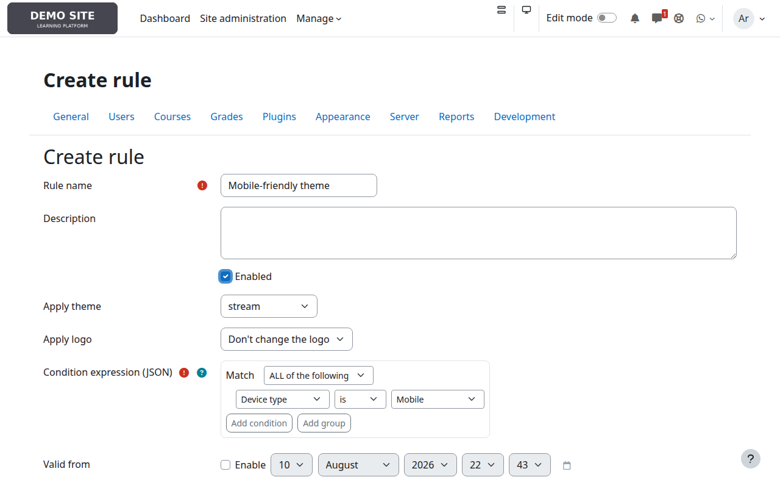This screenshot has width=780, height=488.
Task: Open the Match ALL of the following dropdown
Action: [x=318, y=376]
